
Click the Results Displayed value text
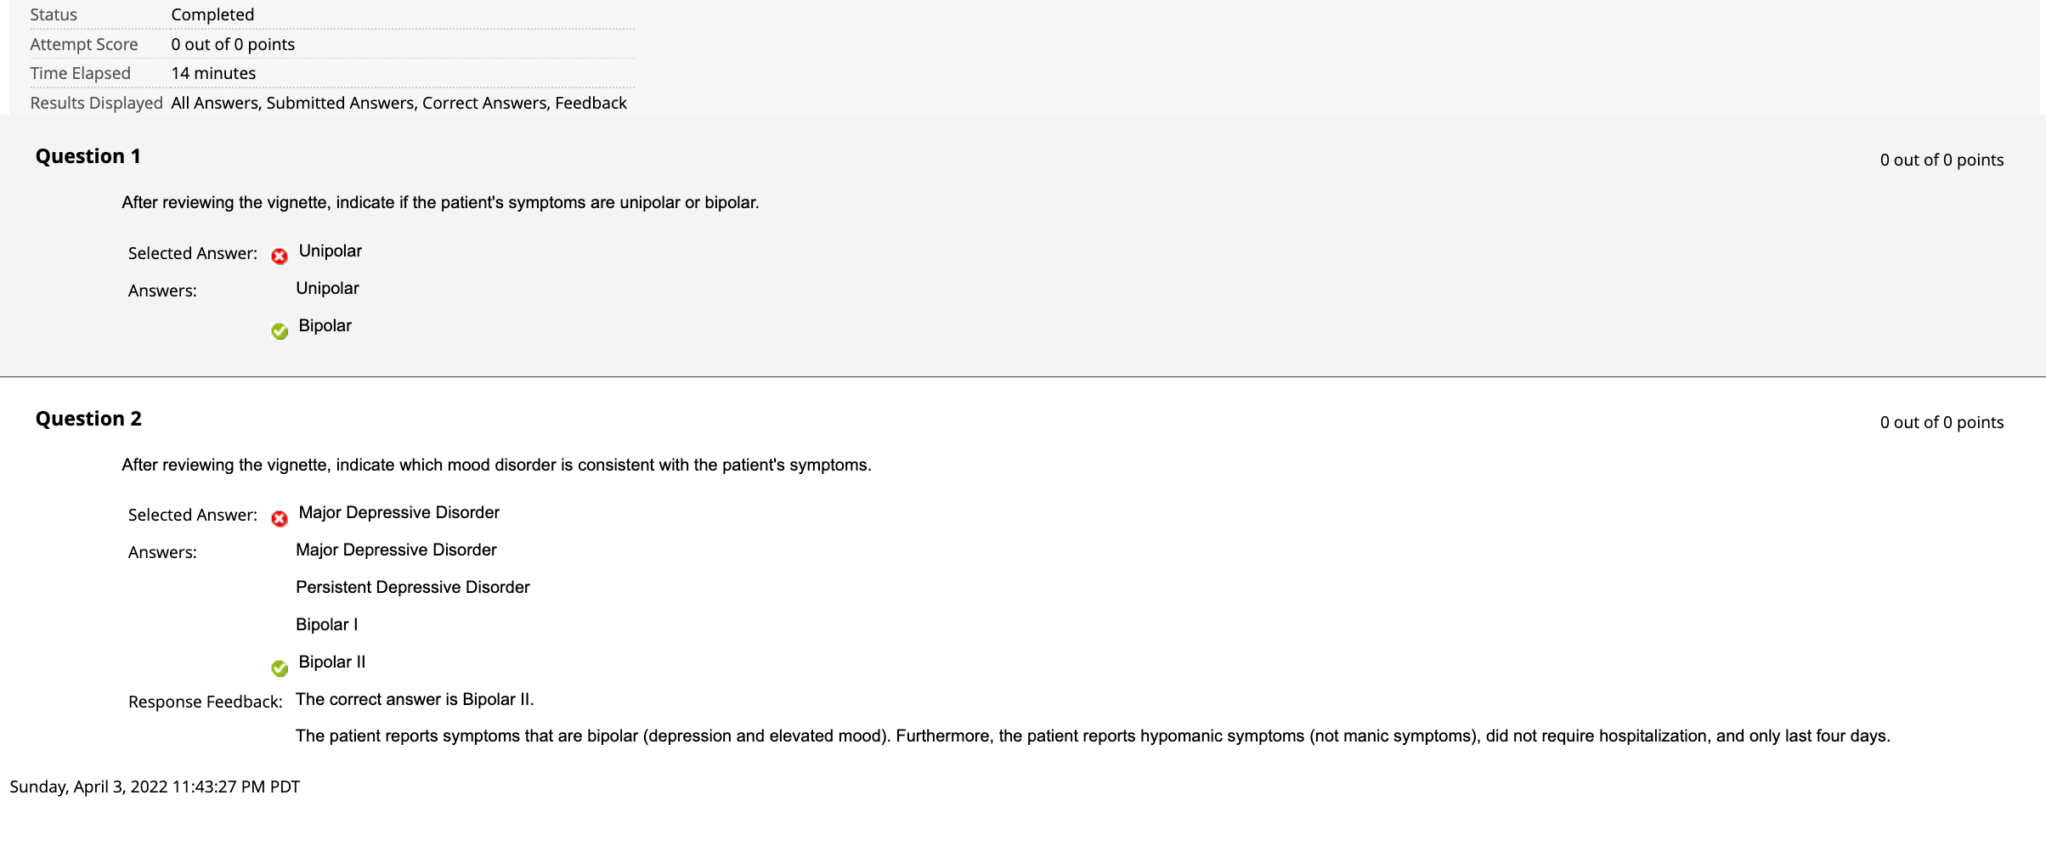[398, 103]
